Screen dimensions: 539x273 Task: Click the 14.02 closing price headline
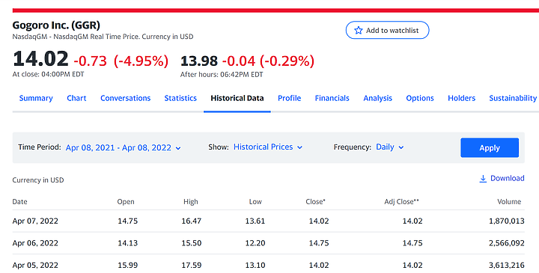[x=40, y=59]
